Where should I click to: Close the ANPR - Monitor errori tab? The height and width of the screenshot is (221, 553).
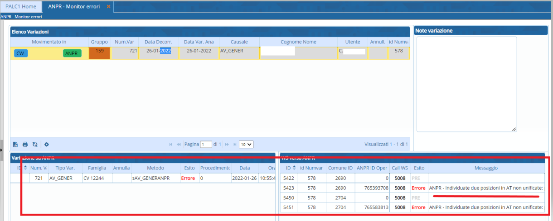(x=108, y=7)
